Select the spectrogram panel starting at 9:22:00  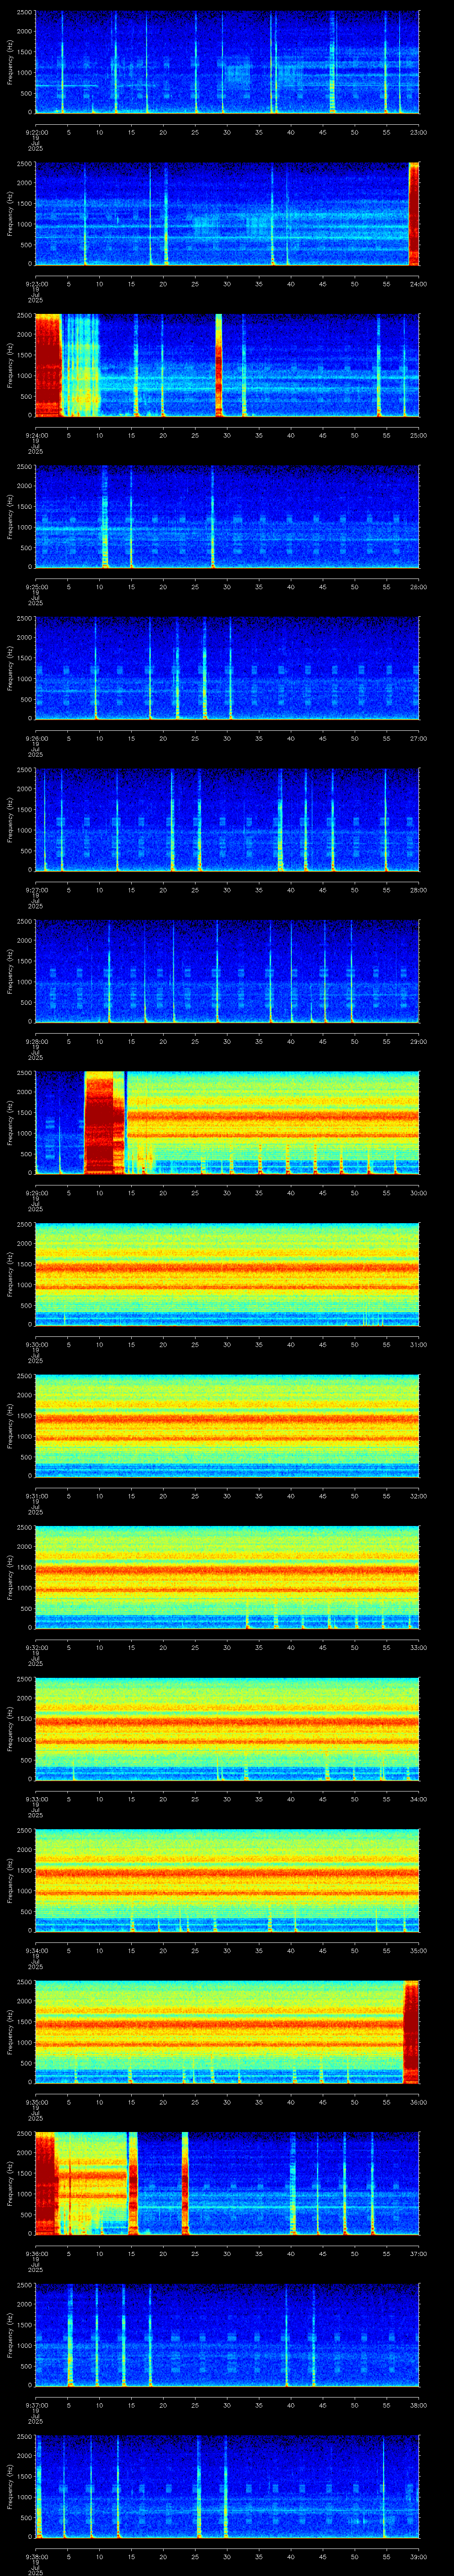(x=227, y=62)
